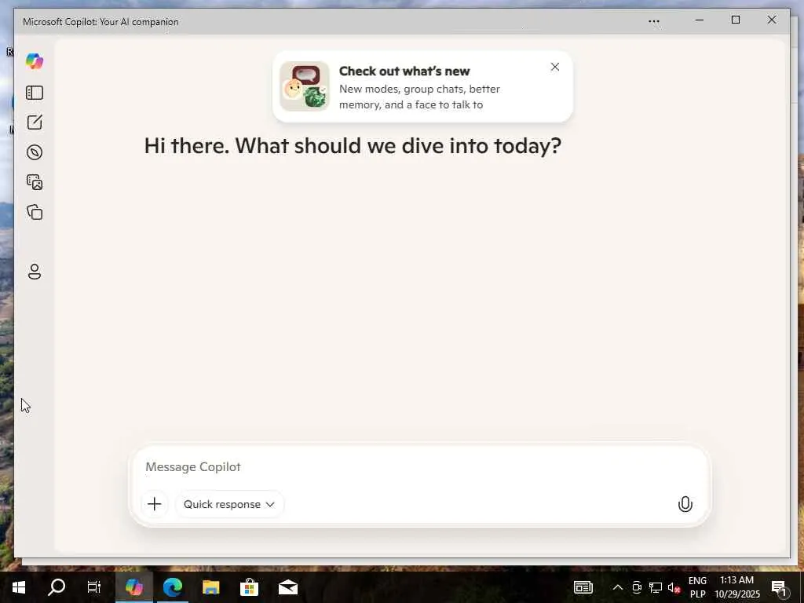This screenshot has width=804, height=603.
Task: Click the Copilot logo in sidebar
Action: (x=35, y=61)
